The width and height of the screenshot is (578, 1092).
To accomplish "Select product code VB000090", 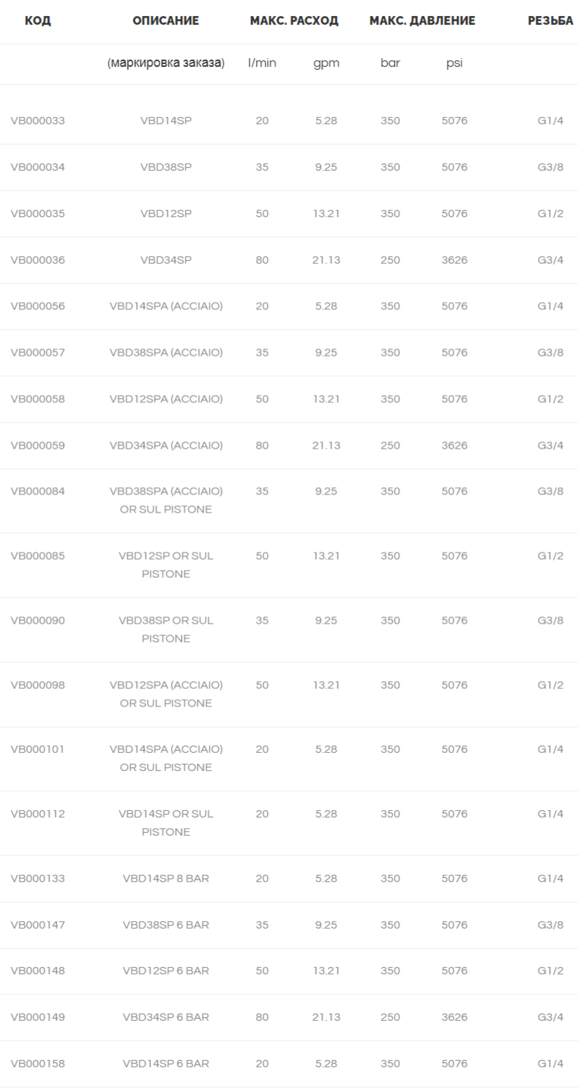I will [38, 621].
